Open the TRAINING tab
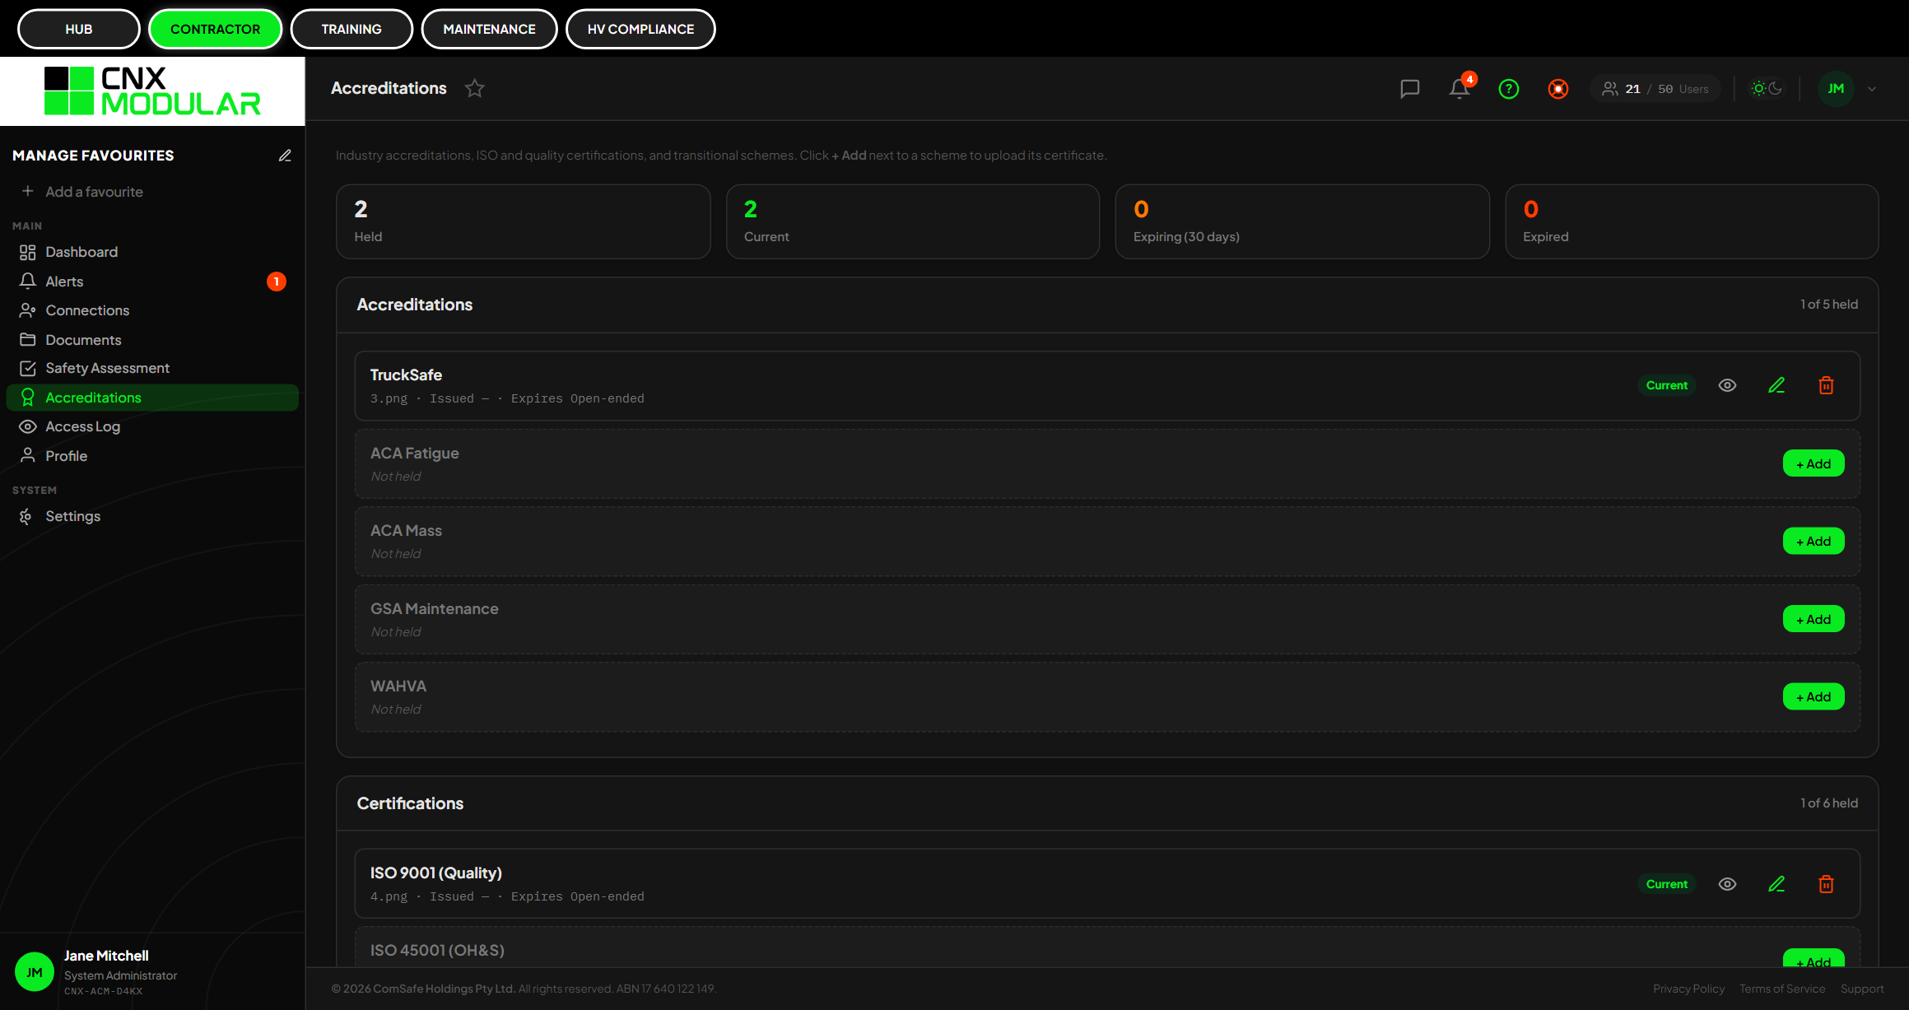Screen dimensions: 1909x1010 [352, 29]
